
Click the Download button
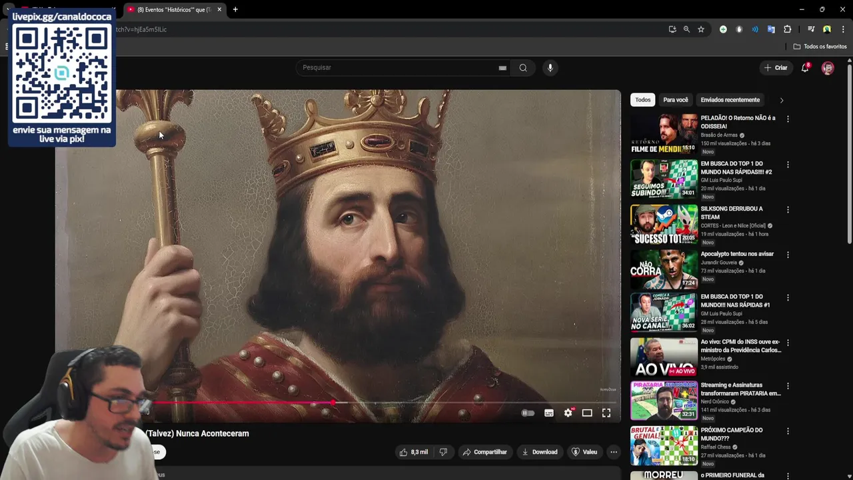click(539, 452)
